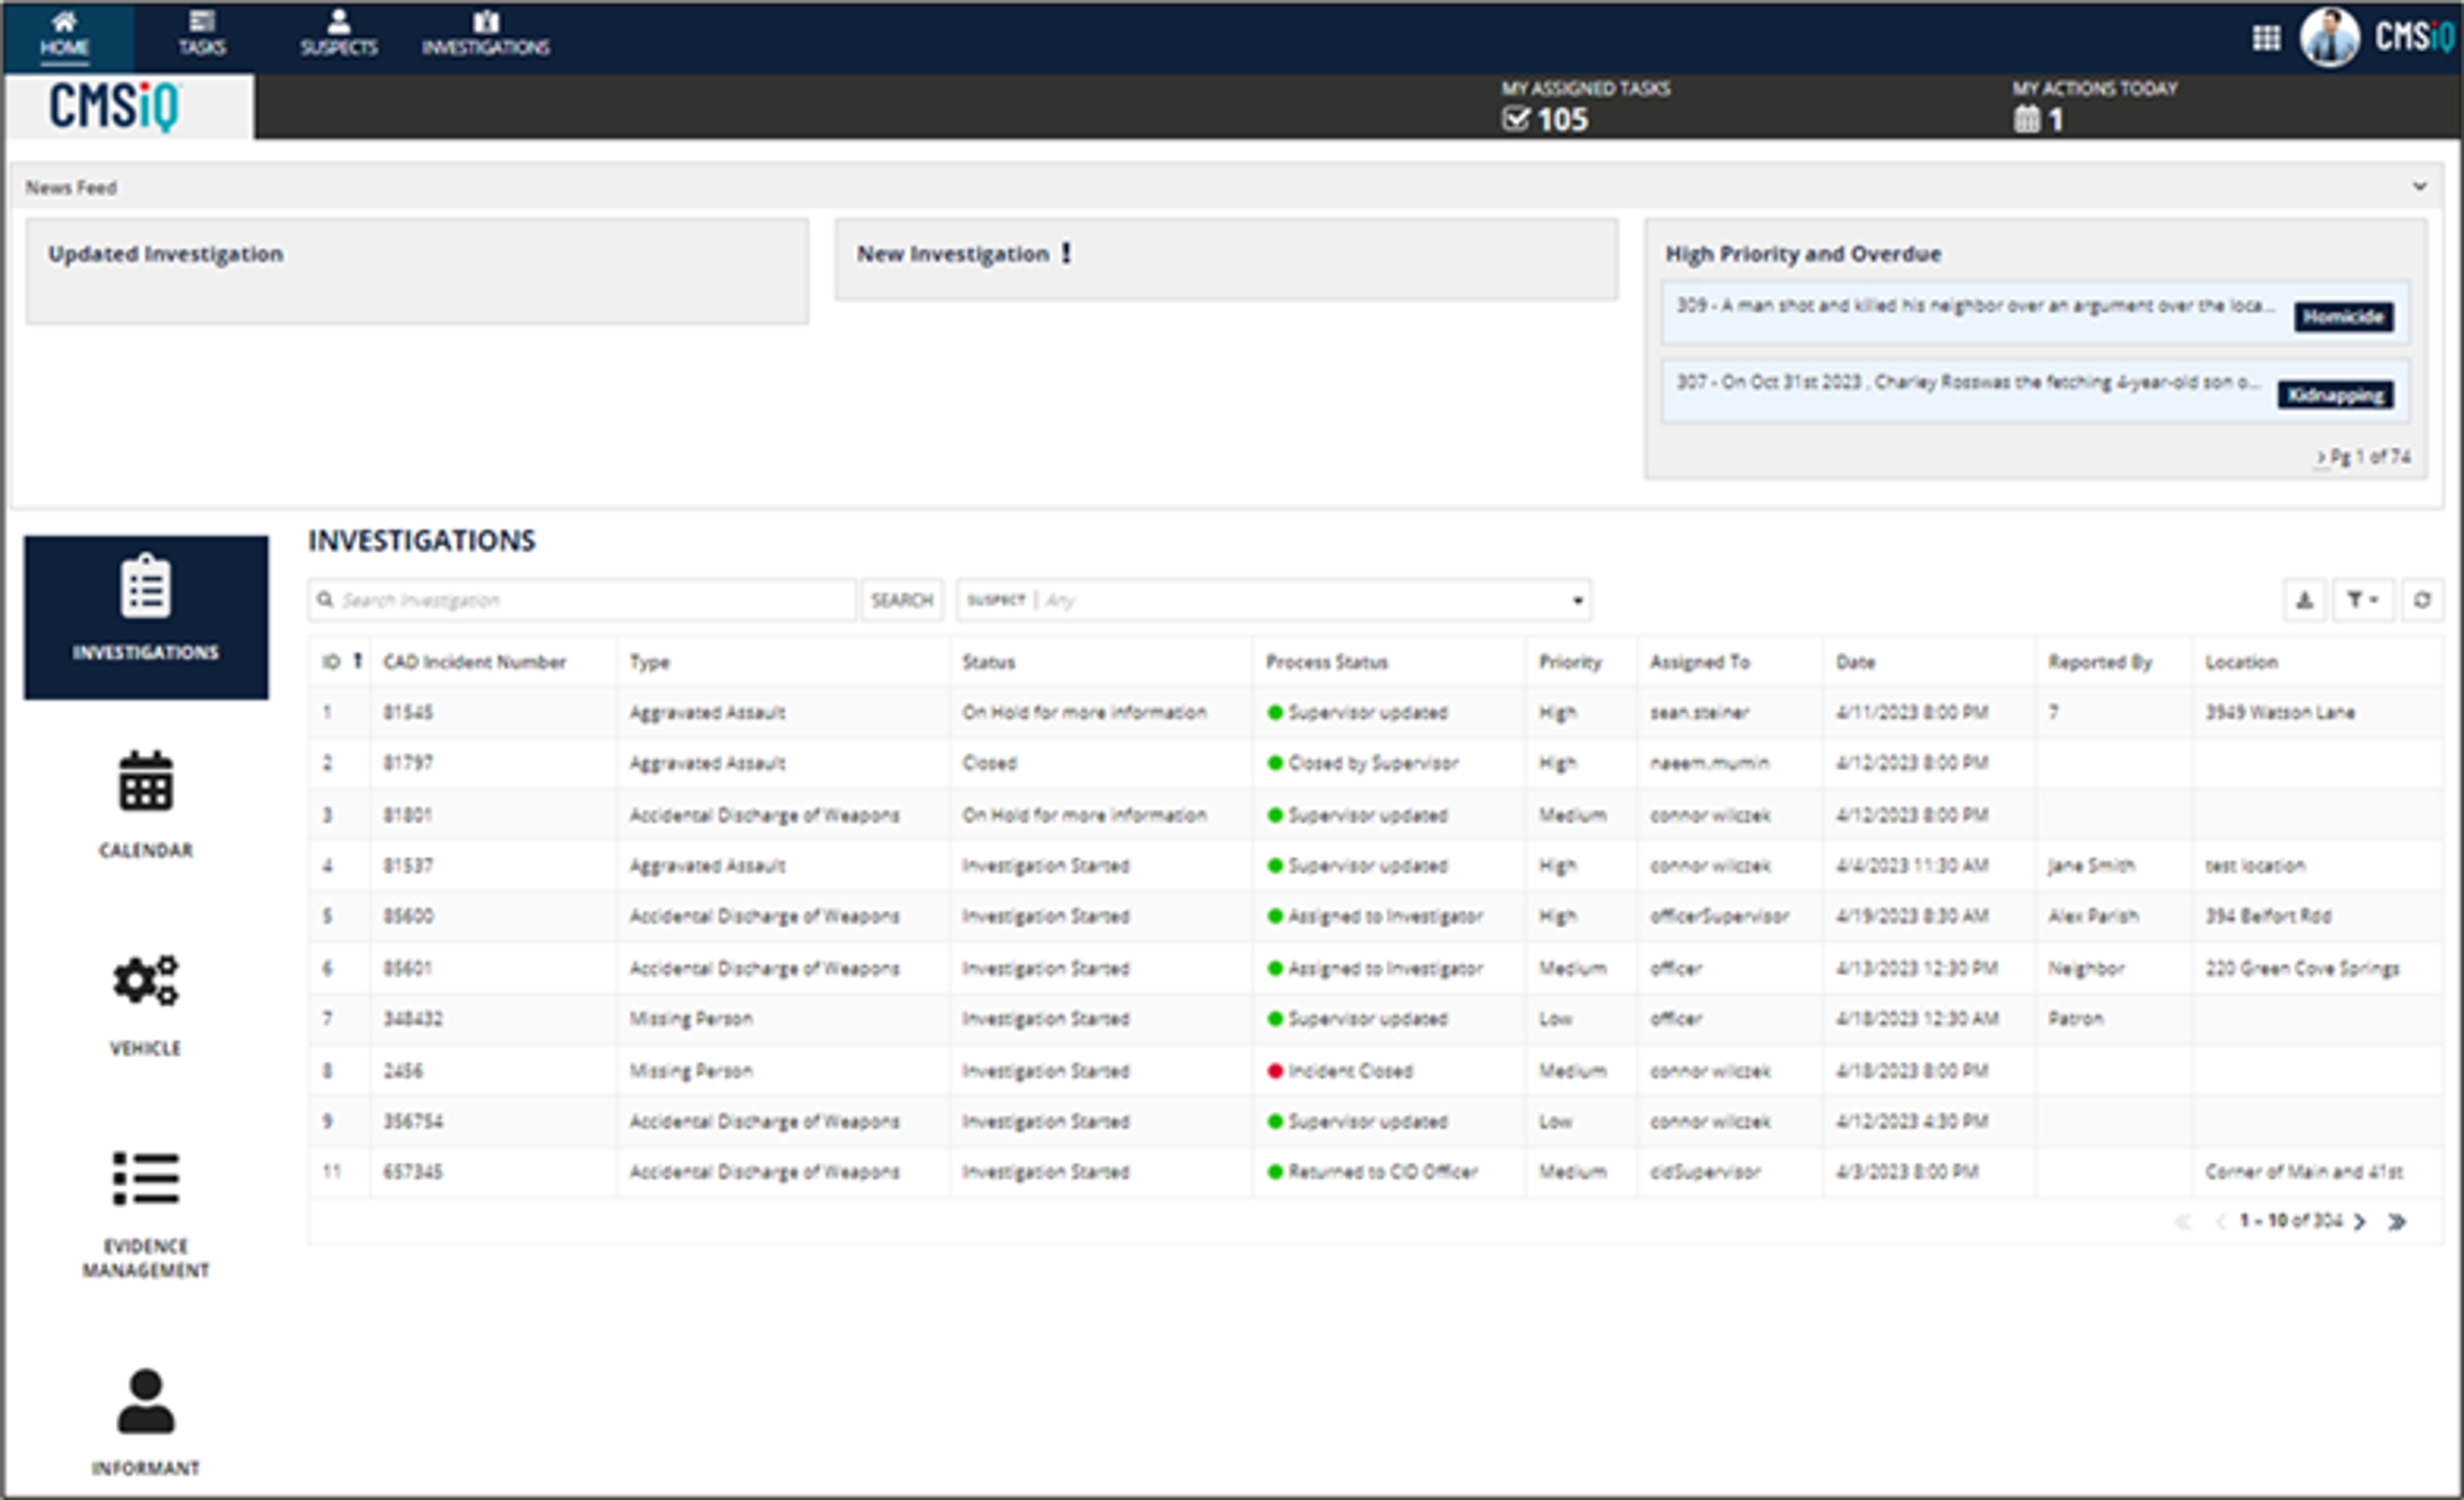
Task: Click the Location column header
Action: (x=2242, y=662)
